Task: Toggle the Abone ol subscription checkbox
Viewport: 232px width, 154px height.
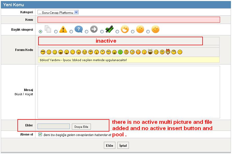Action: coord(40,134)
